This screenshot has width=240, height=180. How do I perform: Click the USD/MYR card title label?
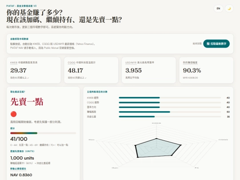140,63
